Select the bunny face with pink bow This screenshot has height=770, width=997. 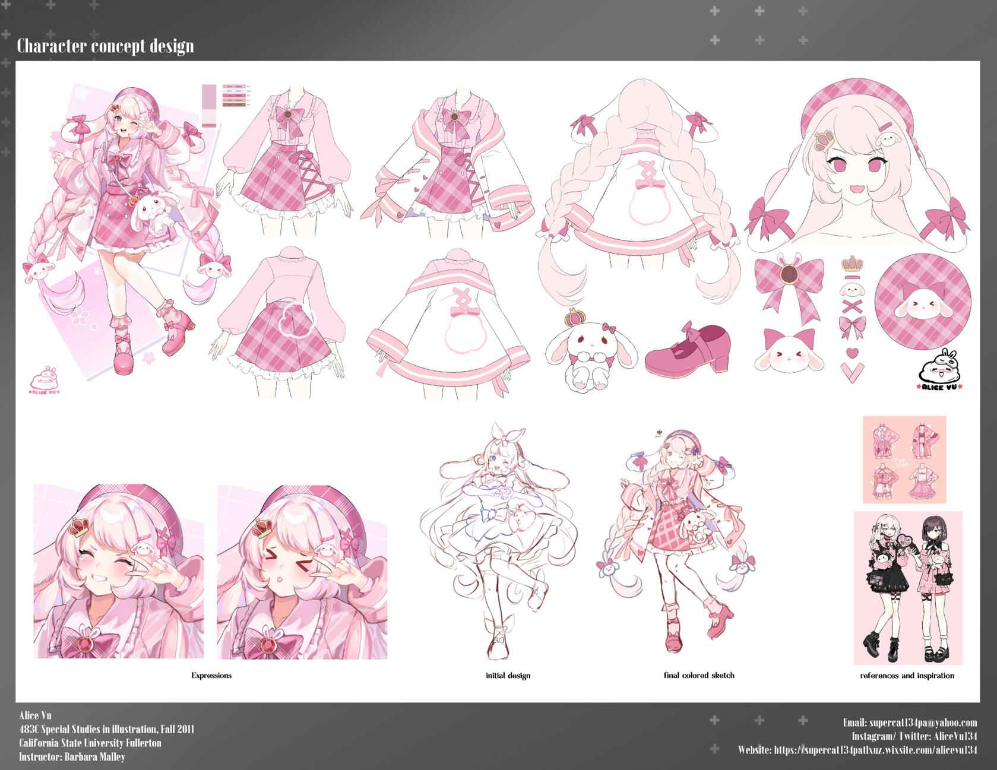pos(789,352)
